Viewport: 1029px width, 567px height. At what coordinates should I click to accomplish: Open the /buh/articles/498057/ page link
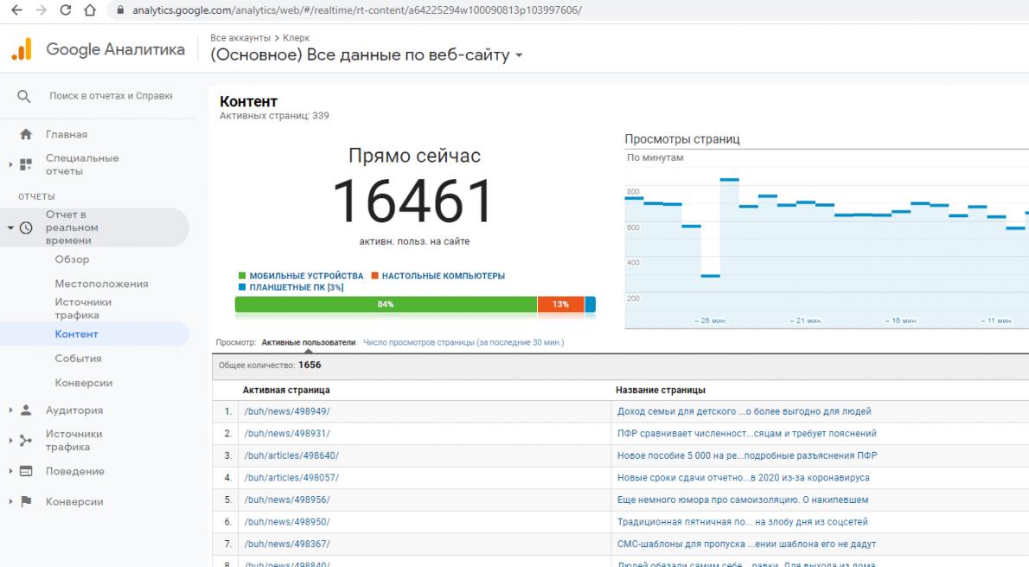tap(291, 478)
